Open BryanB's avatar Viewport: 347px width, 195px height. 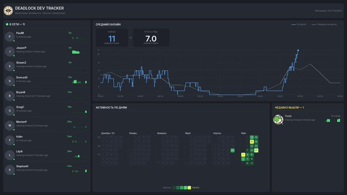(x=10, y=96)
